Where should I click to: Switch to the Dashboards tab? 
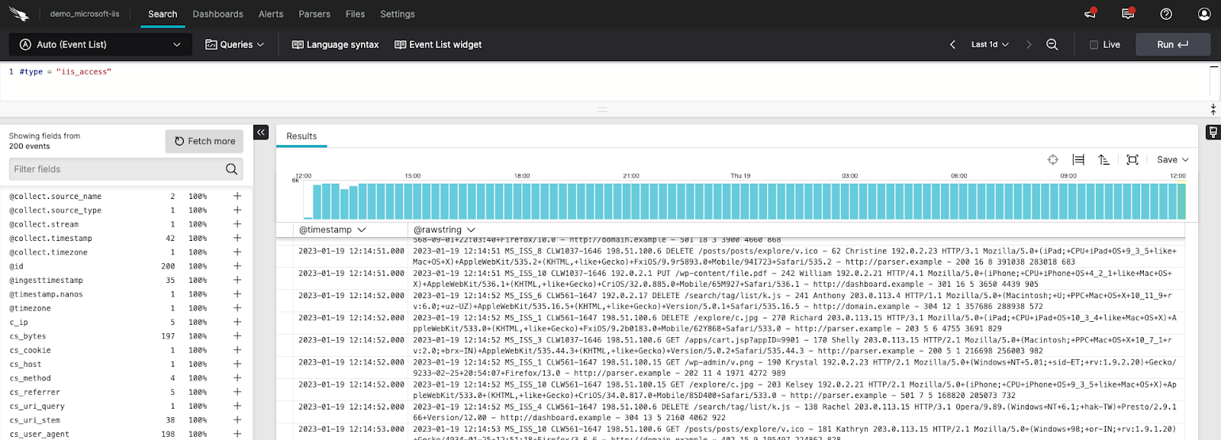pyautogui.click(x=217, y=14)
